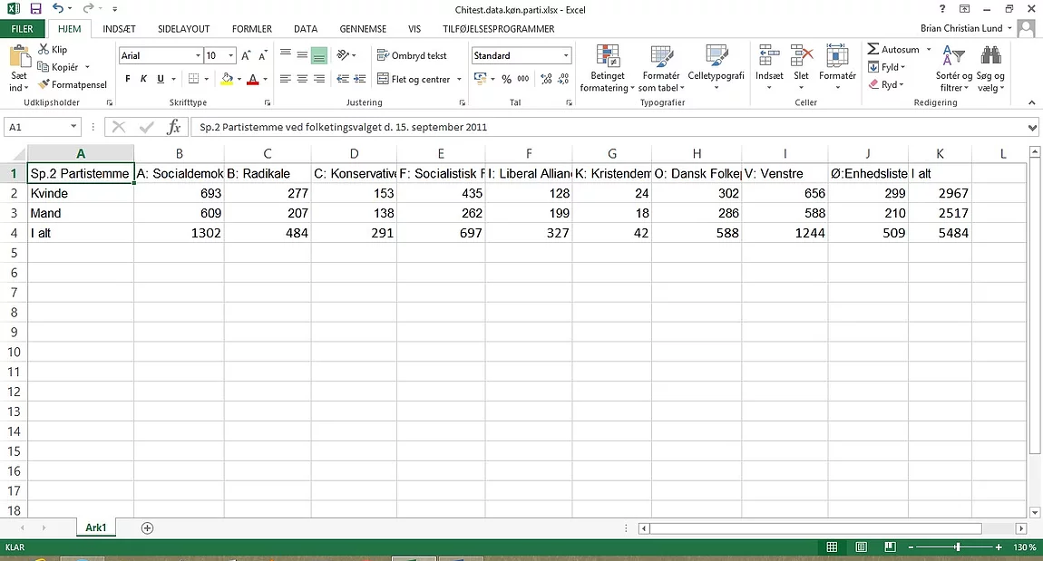Click the zoom in plus button

[999, 547]
